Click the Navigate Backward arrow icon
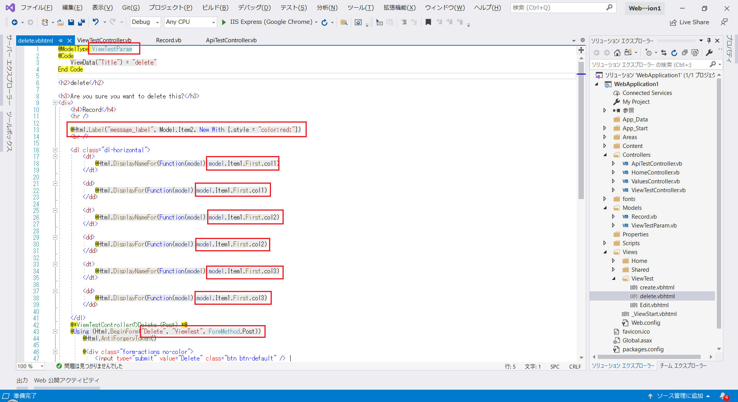This screenshot has width=738, height=402. click(x=14, y=22)
